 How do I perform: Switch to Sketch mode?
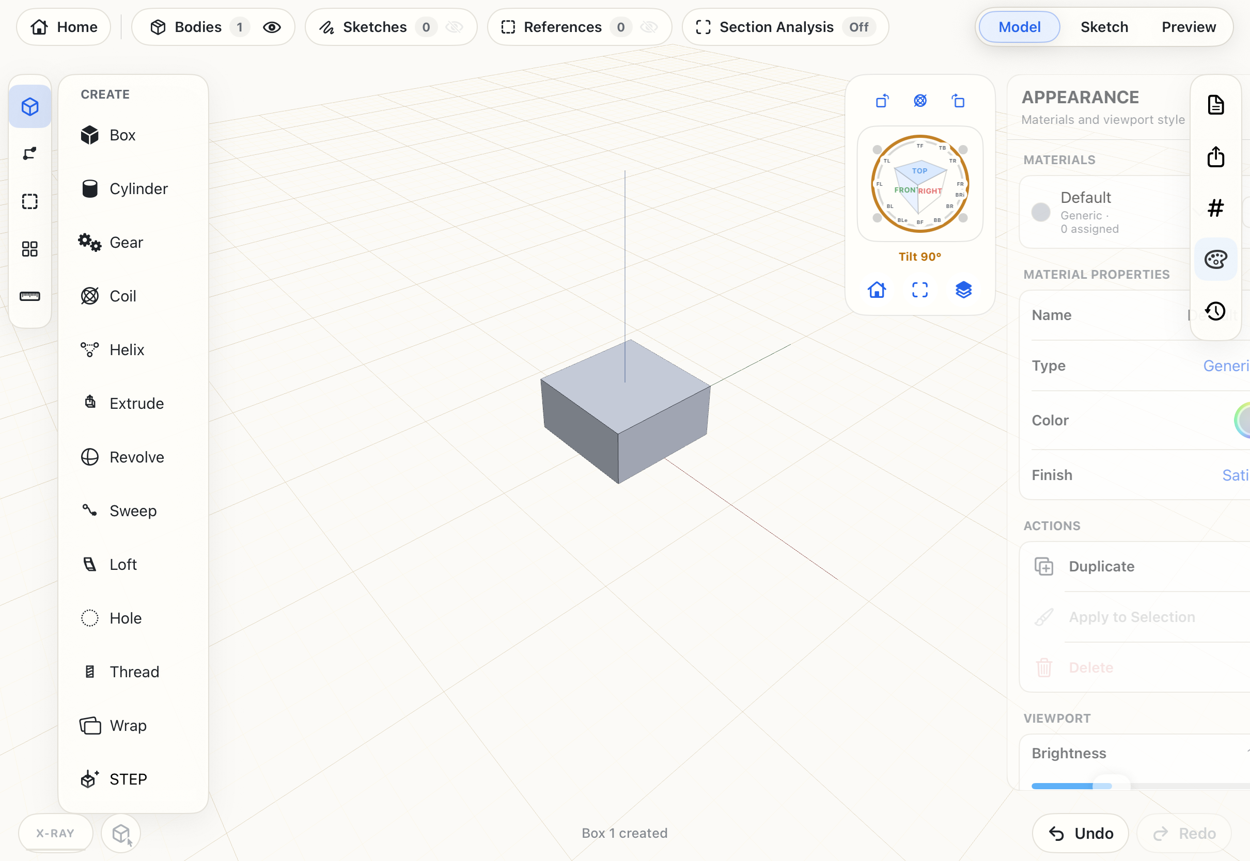1104,27
